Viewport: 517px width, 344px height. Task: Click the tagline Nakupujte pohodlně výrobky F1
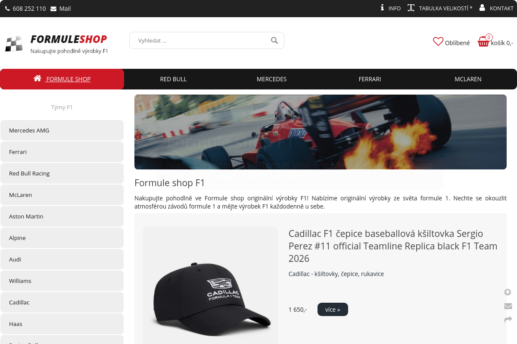pos(69,51)
